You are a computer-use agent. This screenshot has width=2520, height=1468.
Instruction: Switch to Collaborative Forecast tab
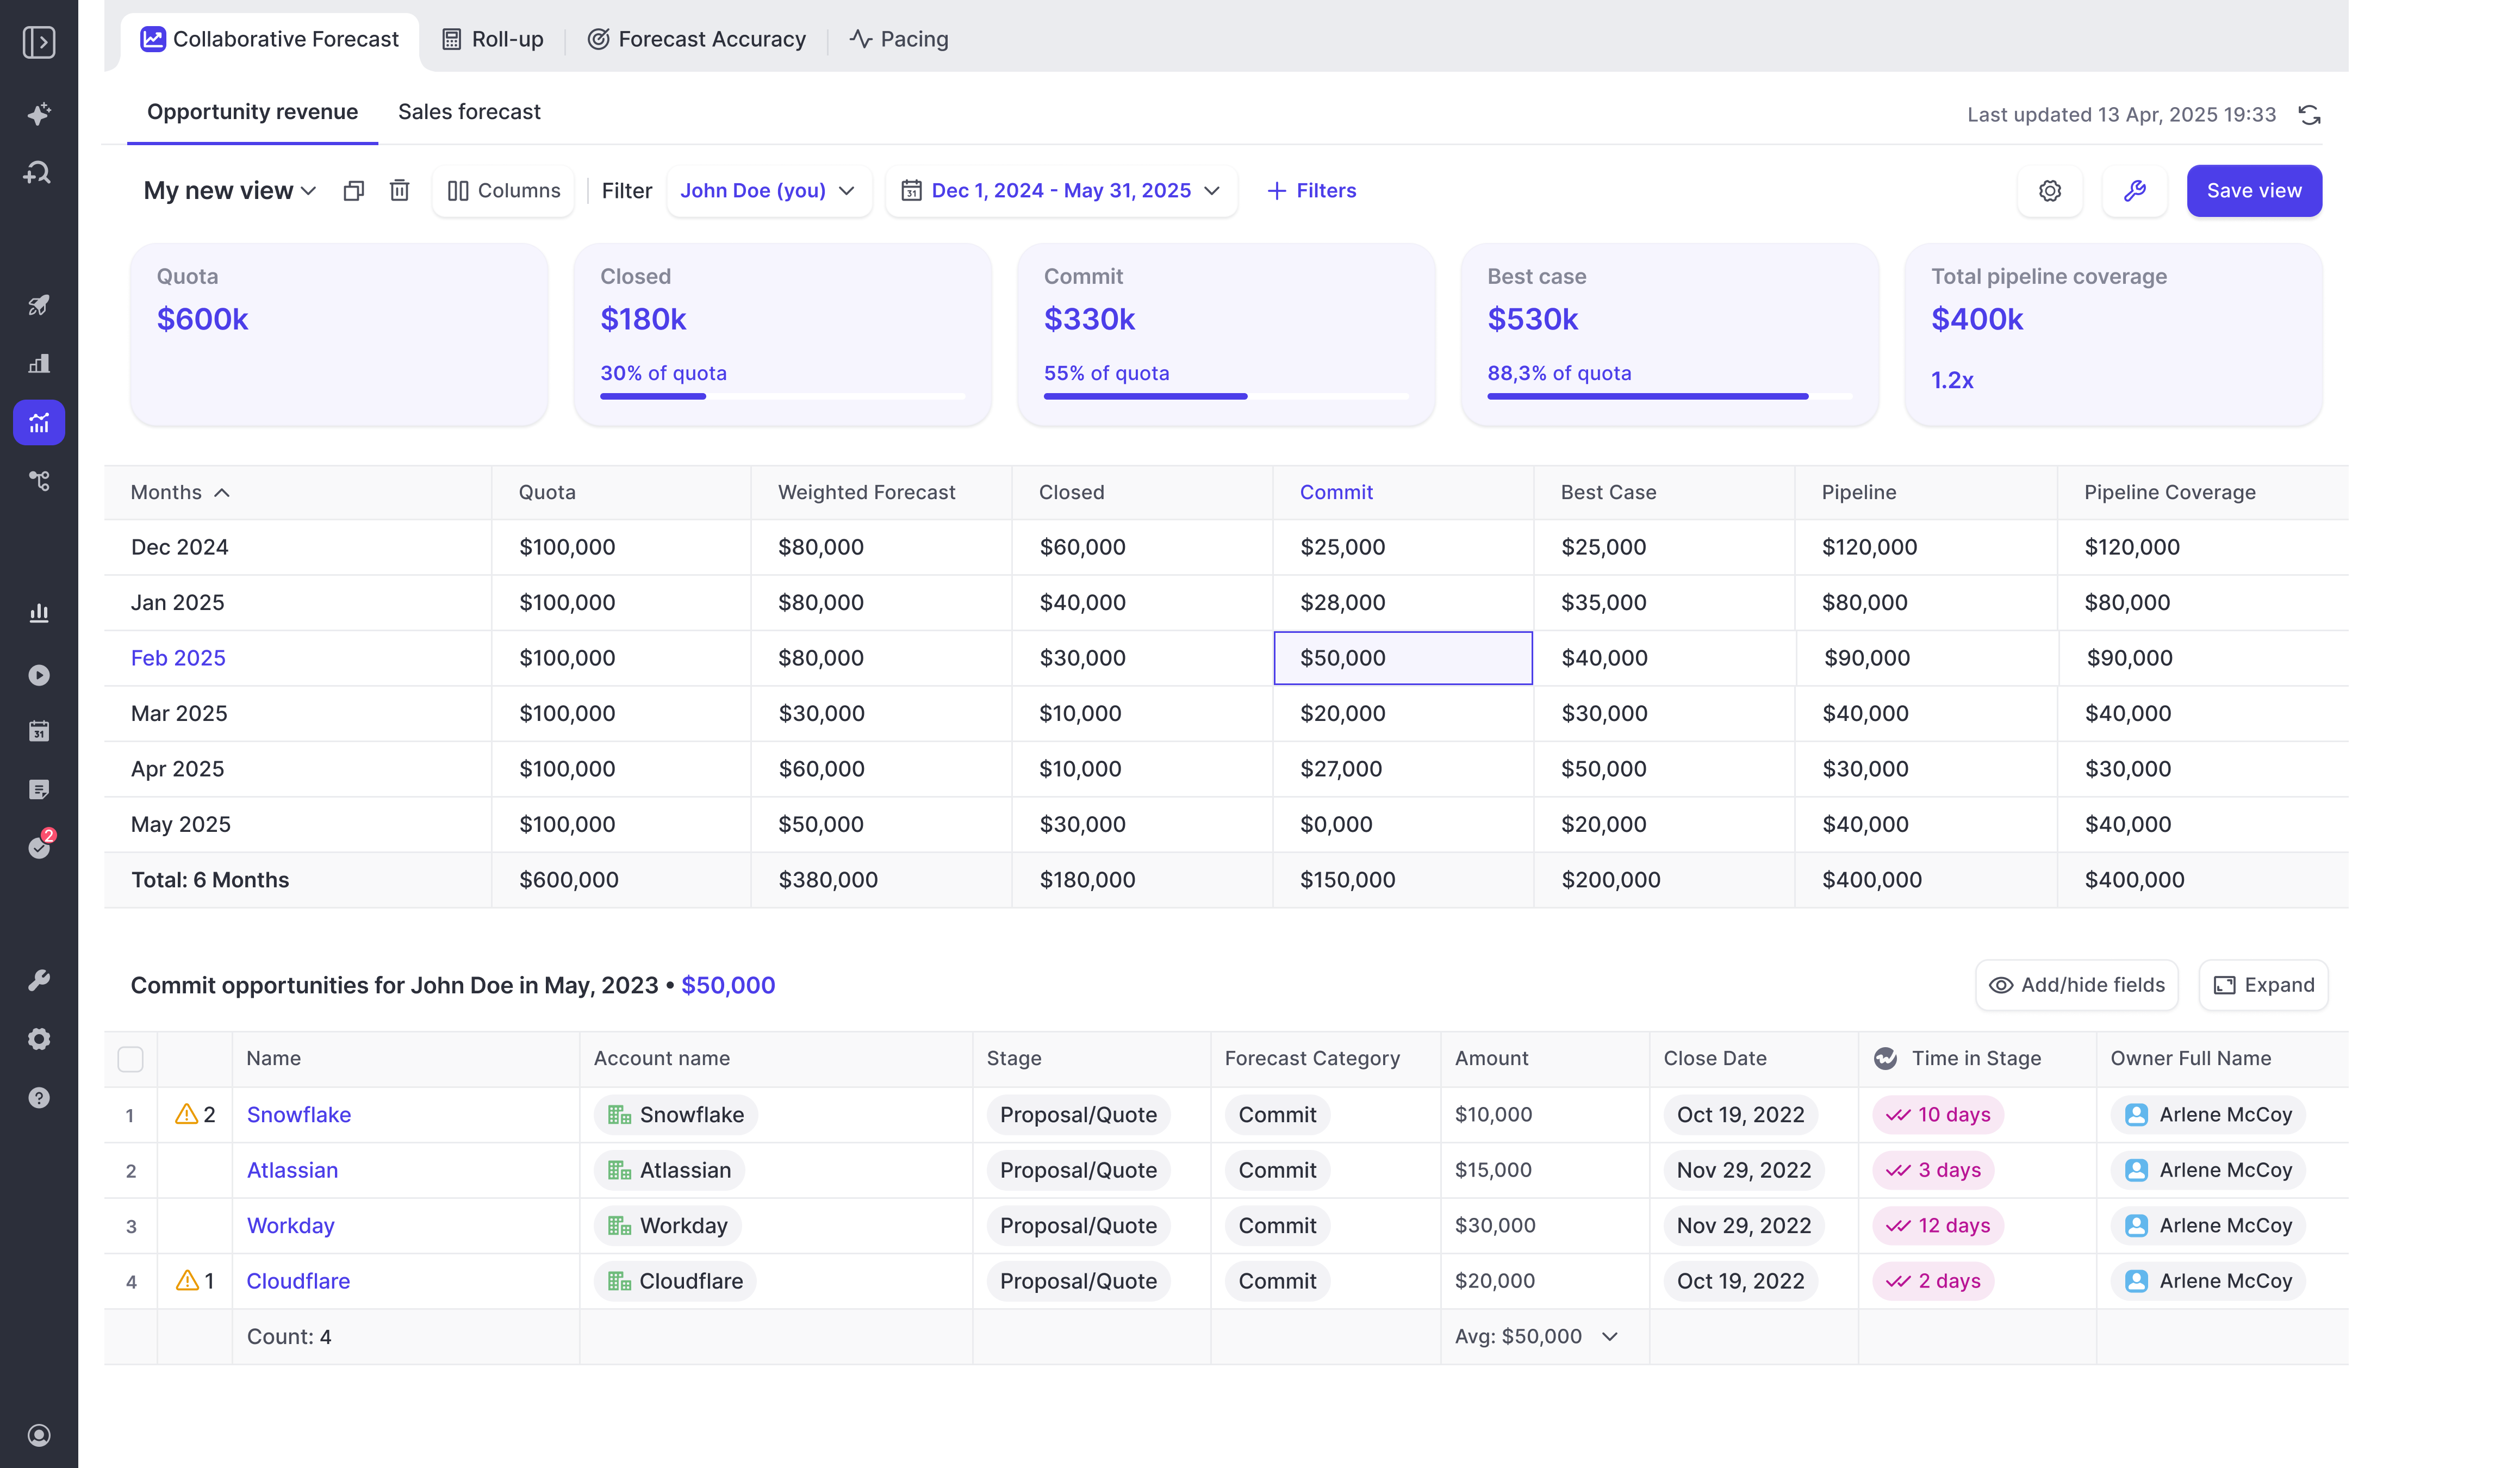269,39
